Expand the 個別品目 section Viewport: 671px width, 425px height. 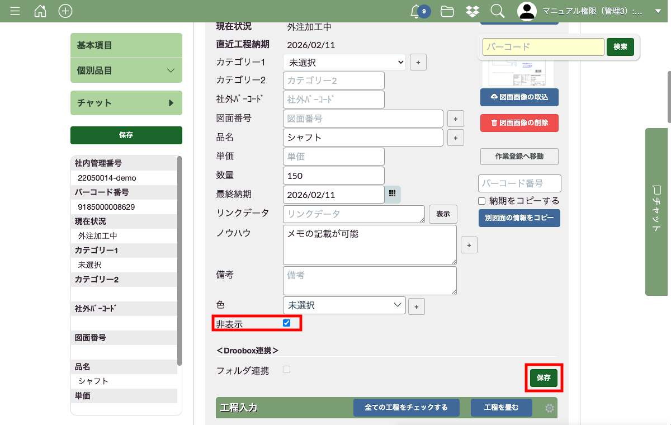126,70
